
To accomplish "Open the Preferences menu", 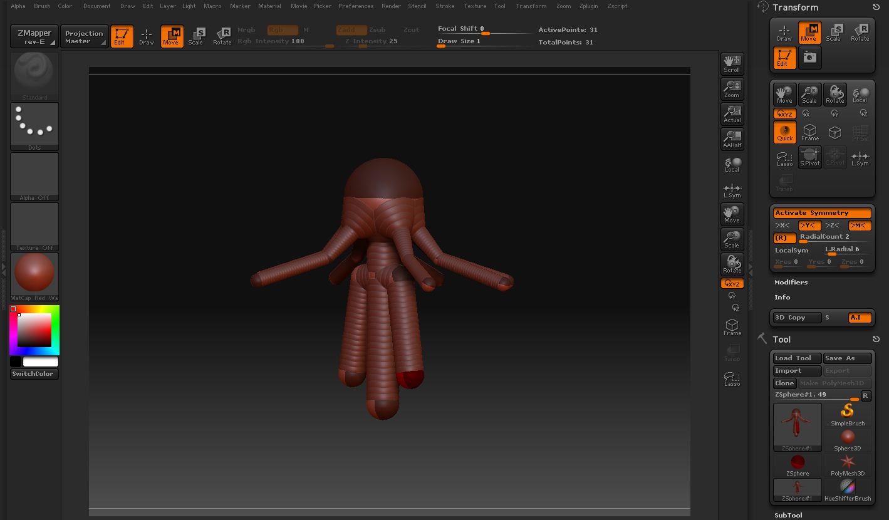I will [356, 6].
